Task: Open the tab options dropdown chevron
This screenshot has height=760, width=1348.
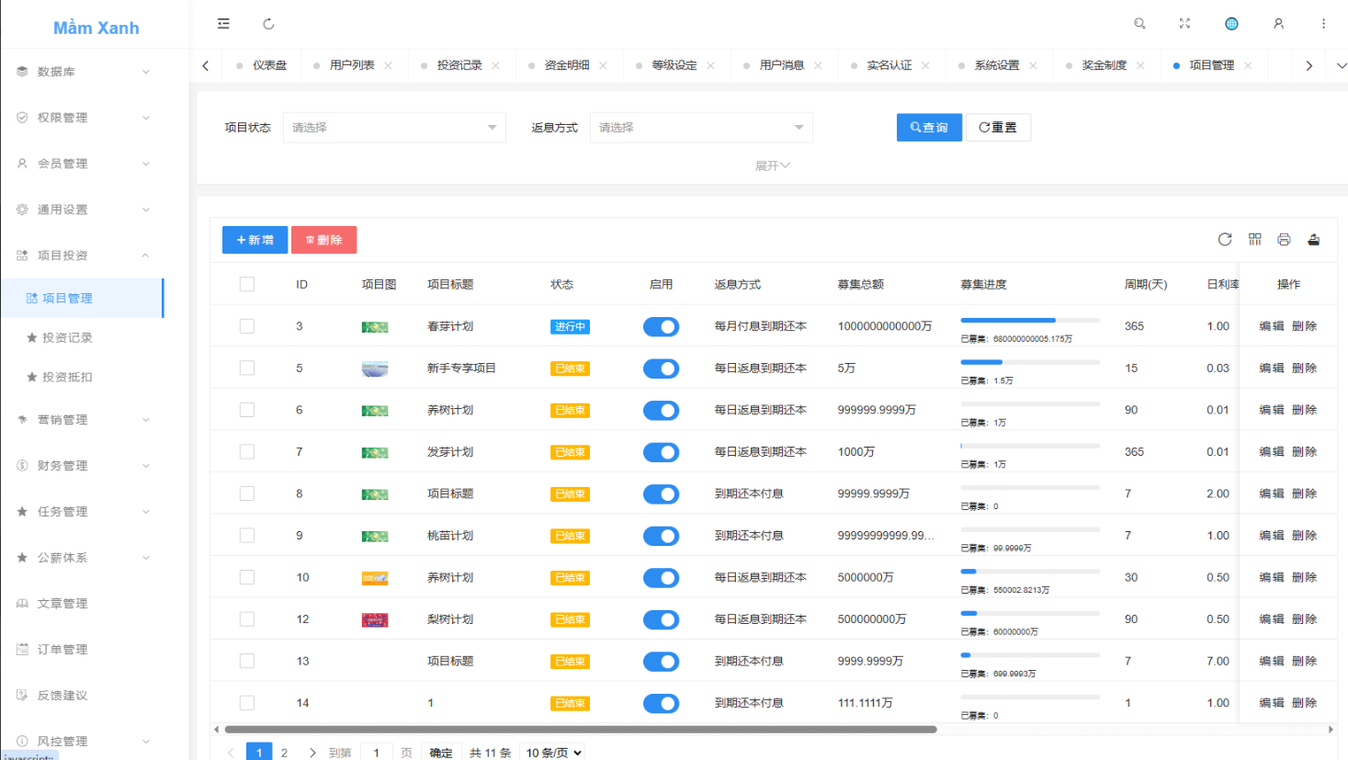Action: [1341, 65]
